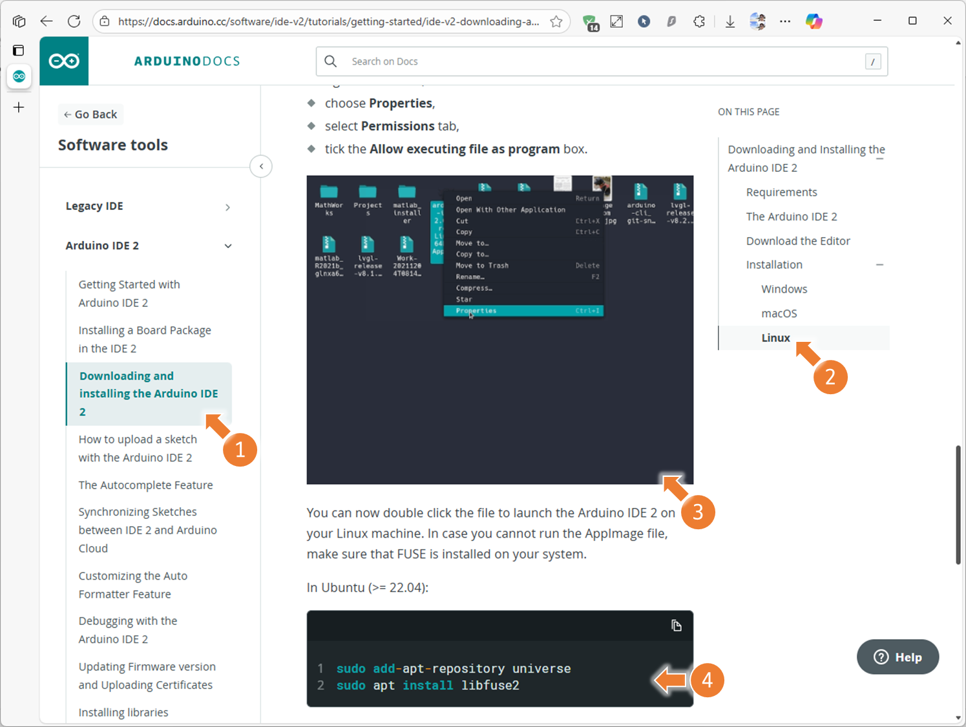
Task: Toggle the vertical tabs pane icon
Action: (x=19, y=50)
